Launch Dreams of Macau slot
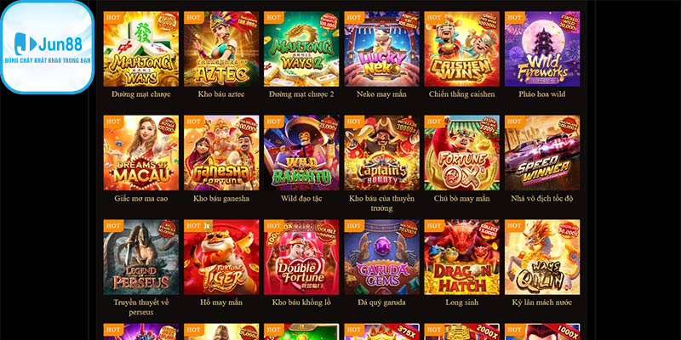This screenshot has height=340, width=681. (x=140, y=153)
